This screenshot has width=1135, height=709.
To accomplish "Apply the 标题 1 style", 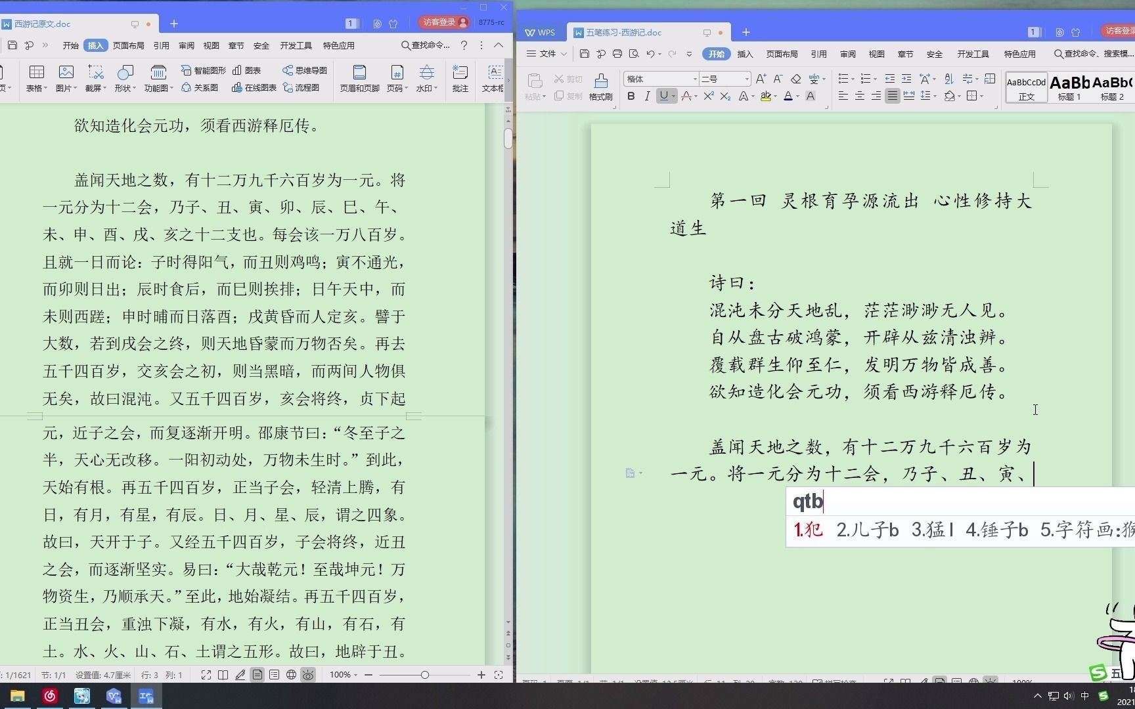I will coord(1069,88).
